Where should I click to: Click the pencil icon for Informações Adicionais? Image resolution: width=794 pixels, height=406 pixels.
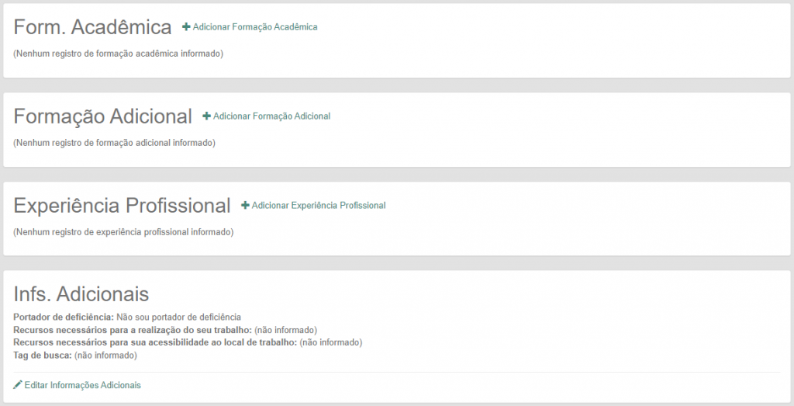18,385
